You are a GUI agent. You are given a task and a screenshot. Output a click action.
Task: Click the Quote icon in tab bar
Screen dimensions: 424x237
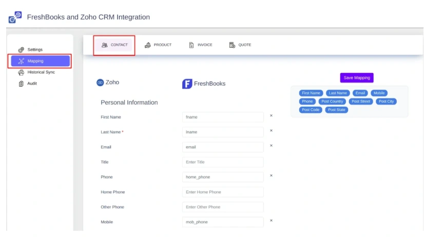232,45
